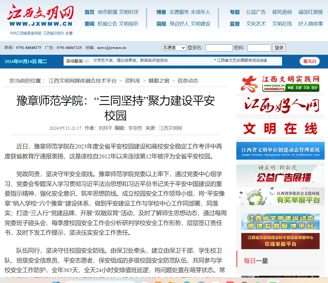Open 江西文明实践网 banner
Image resolution: width=328 pixels, height=283 pixels.
pos(280,84)
